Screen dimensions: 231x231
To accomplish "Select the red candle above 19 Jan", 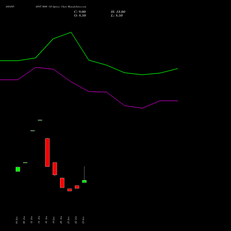I will point(55,169).
